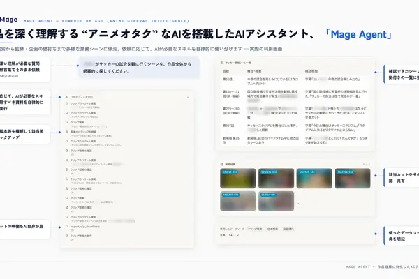Click the Mage logo
Screen dimensions: 419x279
[8, 20]
